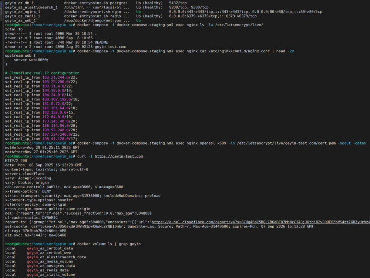Click IP address '131.0.72.0'
370x278 pixels.
53,104
